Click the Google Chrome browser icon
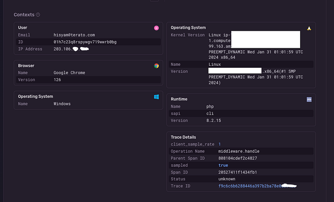Screen dimensions: 334x202 pos(156,66)
